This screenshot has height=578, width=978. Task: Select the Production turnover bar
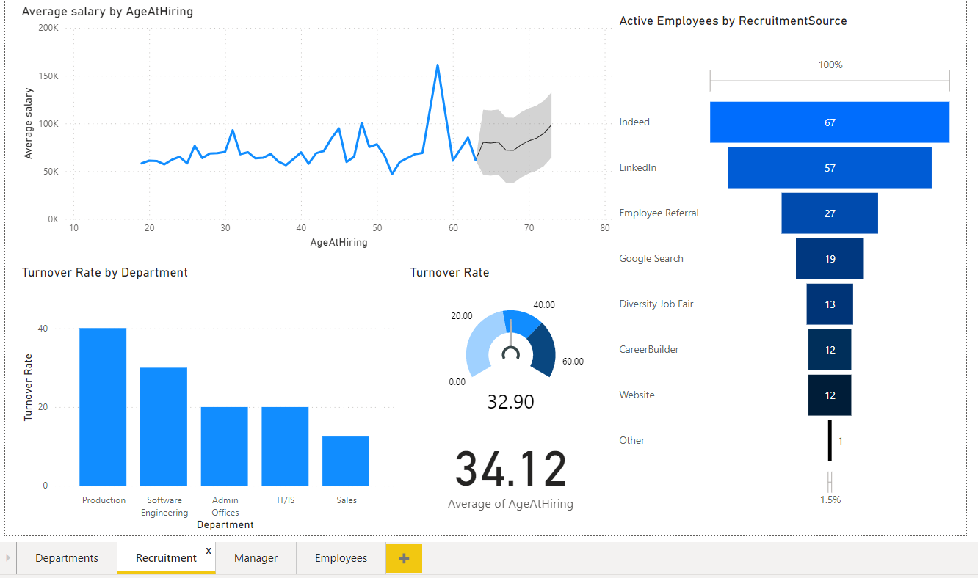[103, 407]
